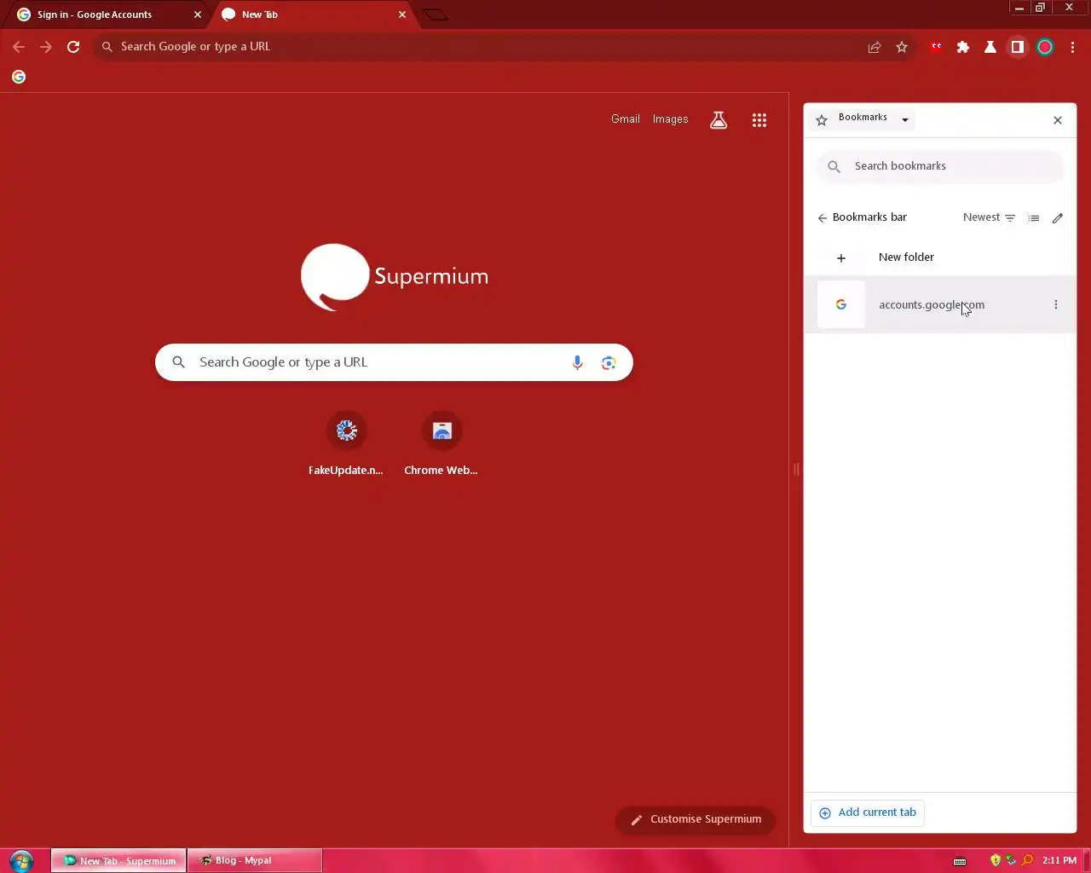Click the forward navigation arrow
The image size is (1091, 873).
[x=46, y=47]
